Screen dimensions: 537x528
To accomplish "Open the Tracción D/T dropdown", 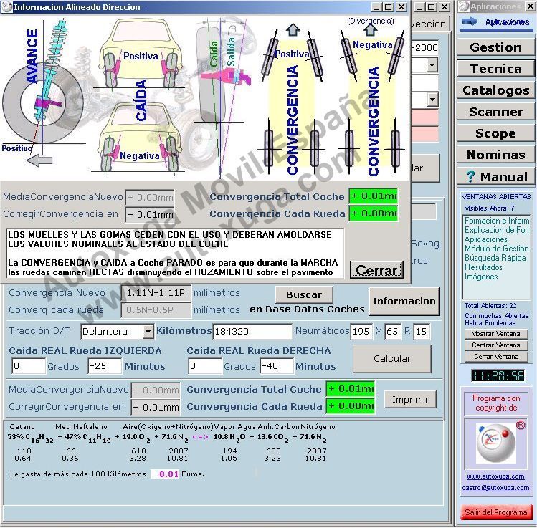I will click(x=148, y=331).
